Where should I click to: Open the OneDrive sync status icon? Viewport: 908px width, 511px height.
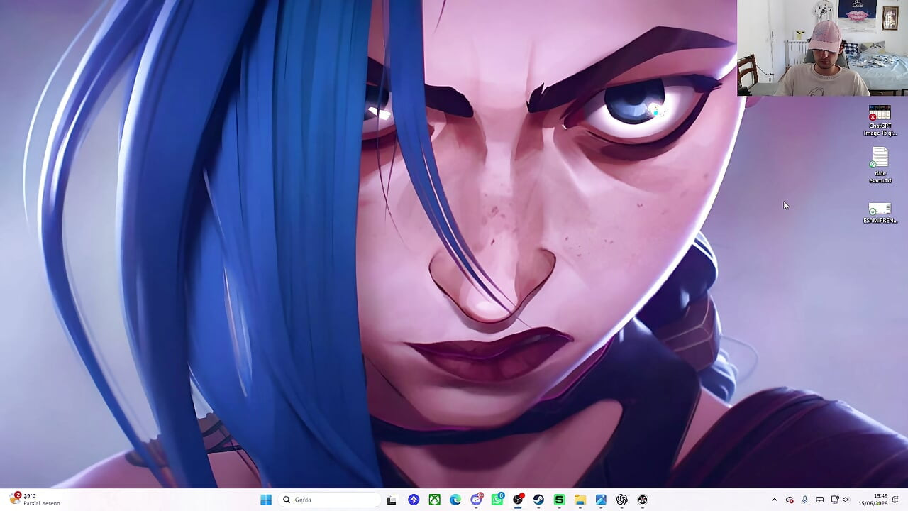[790, 500]
